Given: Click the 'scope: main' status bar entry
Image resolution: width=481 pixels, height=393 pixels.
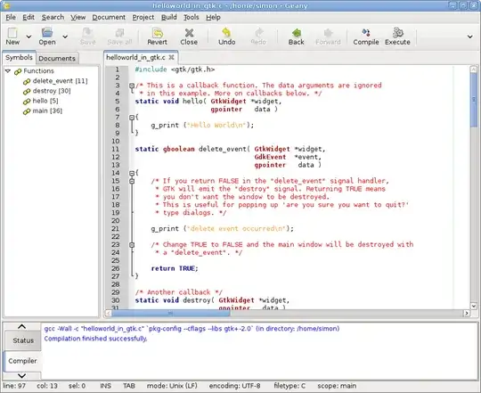Looking at the screenshot, I should 337,386.
